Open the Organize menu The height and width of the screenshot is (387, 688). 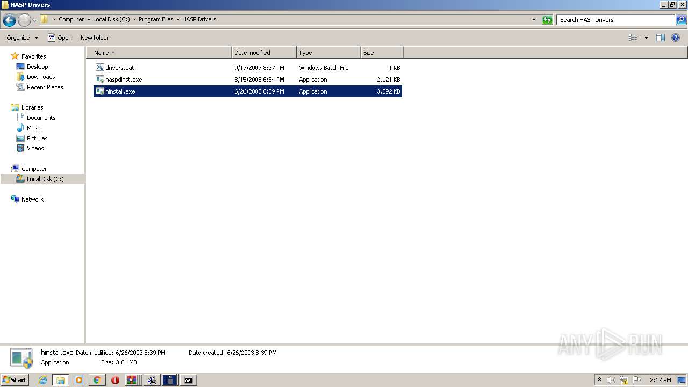click(22, 38)
